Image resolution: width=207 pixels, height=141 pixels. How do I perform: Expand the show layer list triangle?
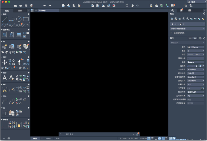(x=171, y=33)
